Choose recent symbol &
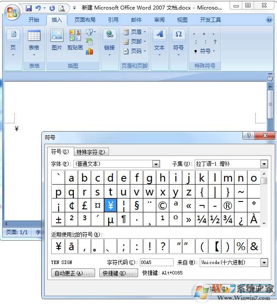The image size is (277, 304). tap(254, 246)
